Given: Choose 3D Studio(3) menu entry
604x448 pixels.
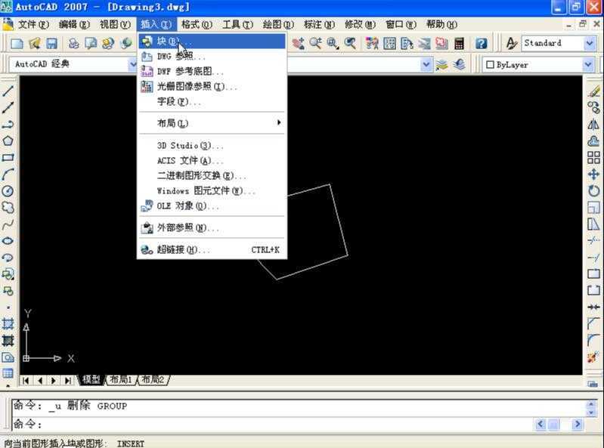Looking at the screenshot, I should (x=212, y=146).
